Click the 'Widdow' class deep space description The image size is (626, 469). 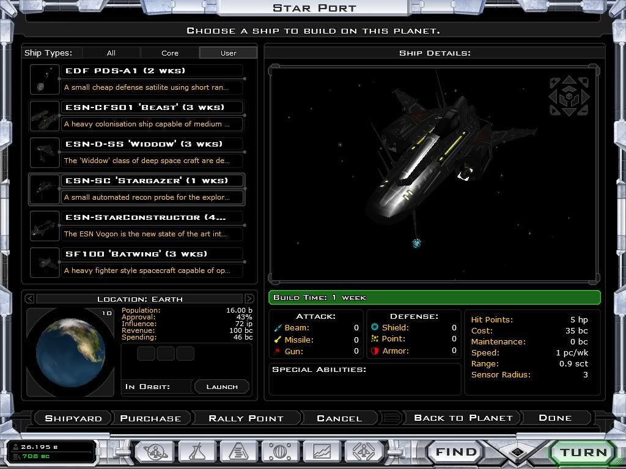(x=152, y=161)
